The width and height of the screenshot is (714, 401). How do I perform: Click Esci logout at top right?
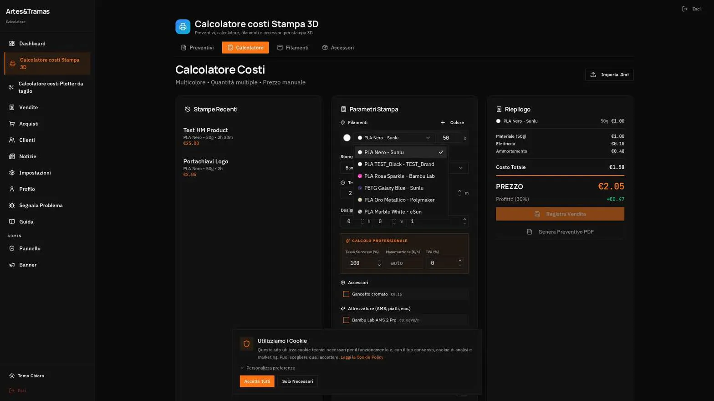pyautogui.click(x=691, y=9)
